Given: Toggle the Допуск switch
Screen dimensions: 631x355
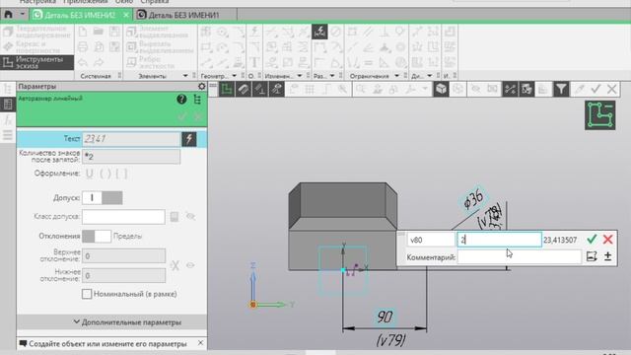Looking at the screenshot, I should [x=103, y=197].
